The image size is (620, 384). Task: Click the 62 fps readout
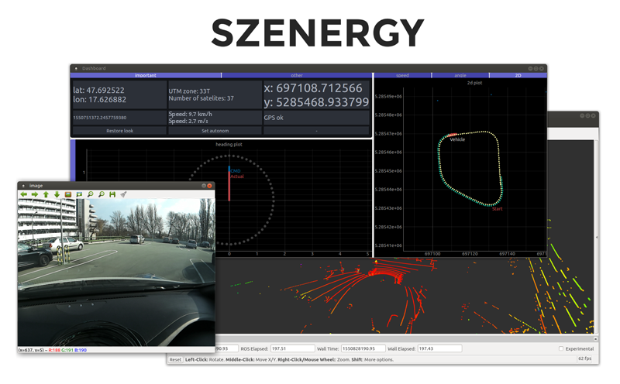pos(585,358)
